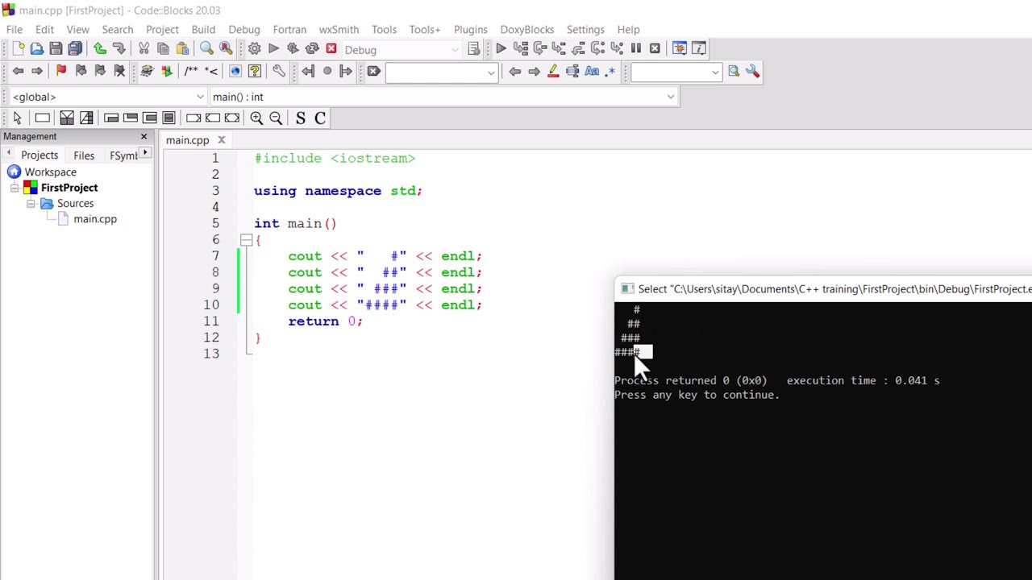The image size is (1032, 580).
Task: Click the Open file icon
Action: pyautogui.click(x=37, y=49)
